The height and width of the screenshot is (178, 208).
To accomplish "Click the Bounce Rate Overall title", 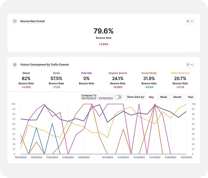I will [33, 21].
